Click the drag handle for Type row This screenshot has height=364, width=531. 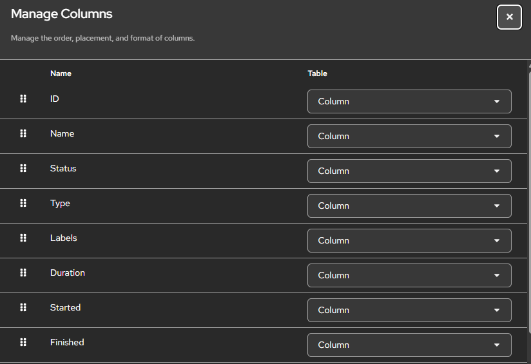coord(23,203)
